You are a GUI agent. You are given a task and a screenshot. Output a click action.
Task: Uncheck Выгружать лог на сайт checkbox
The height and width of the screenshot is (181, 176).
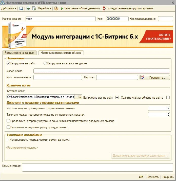(x=117, y=98)
